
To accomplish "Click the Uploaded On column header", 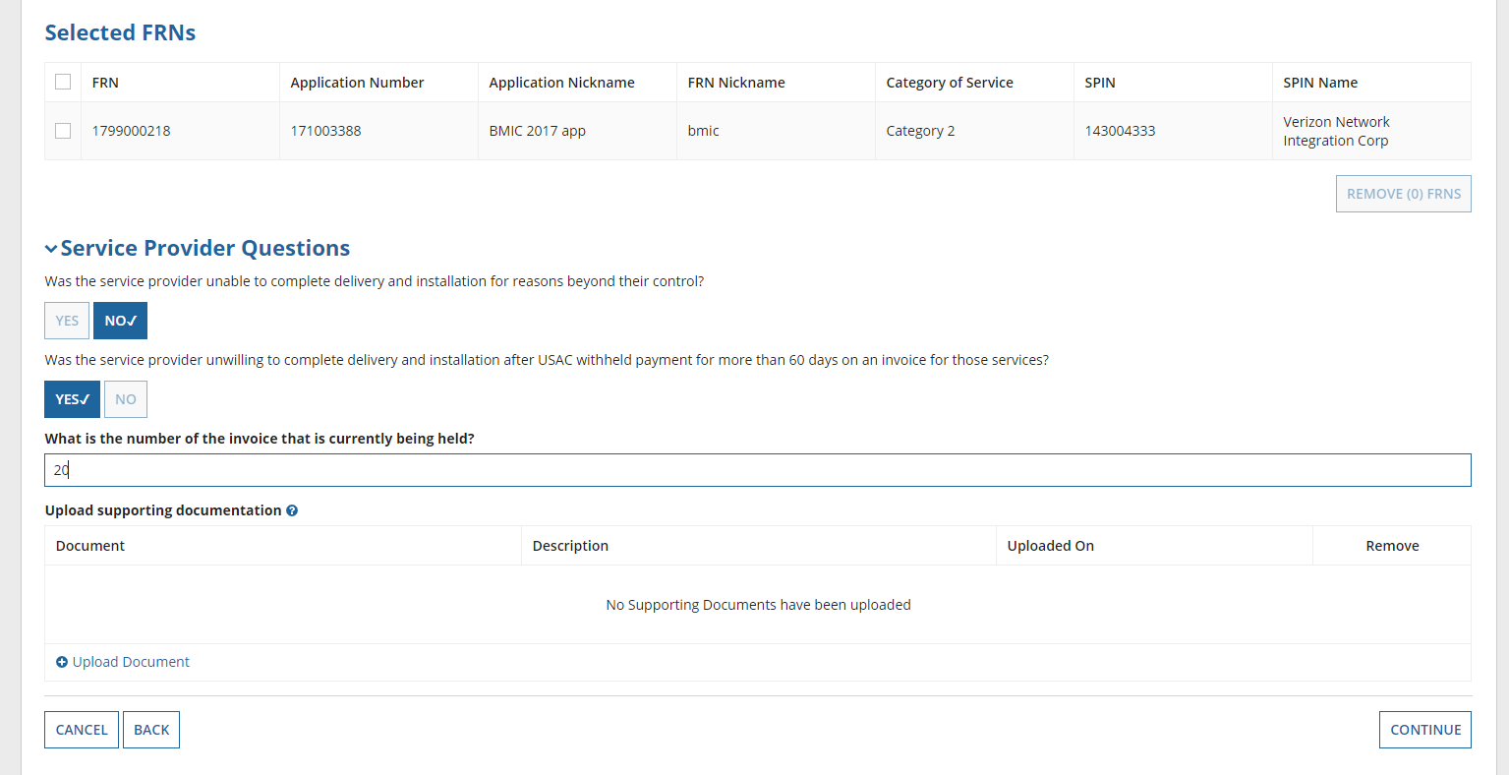I will point(1050,546).
